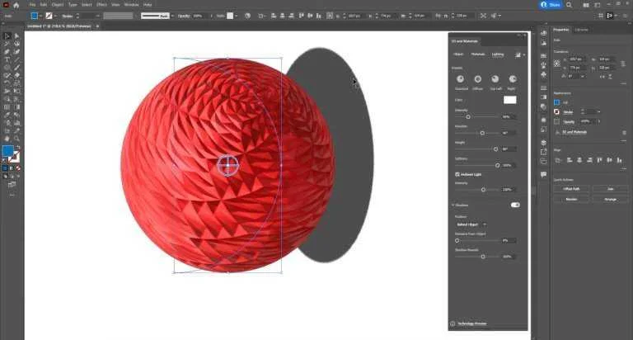Open the Asset Export panel icon in dock
This screenshot has width=633, height=340.
click(x=543, y=152)
